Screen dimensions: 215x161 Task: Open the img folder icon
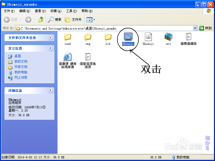click(x=88, y=37)
